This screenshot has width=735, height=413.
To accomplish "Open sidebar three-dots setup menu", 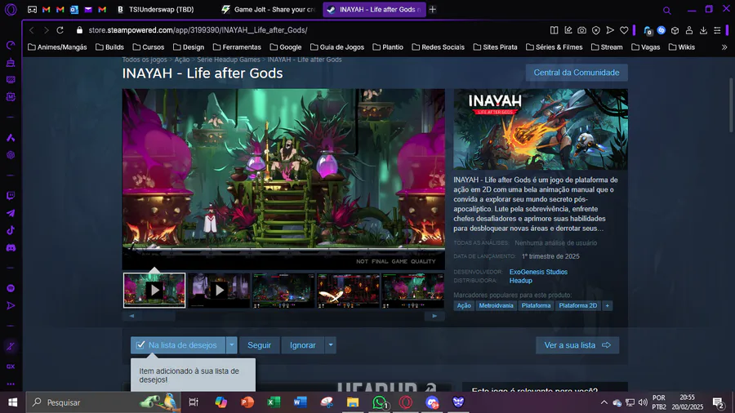I will coord(11,384).
